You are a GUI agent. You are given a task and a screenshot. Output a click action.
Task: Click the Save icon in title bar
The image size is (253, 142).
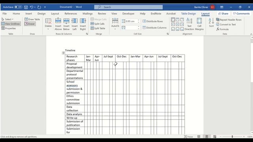pos(26,7)
